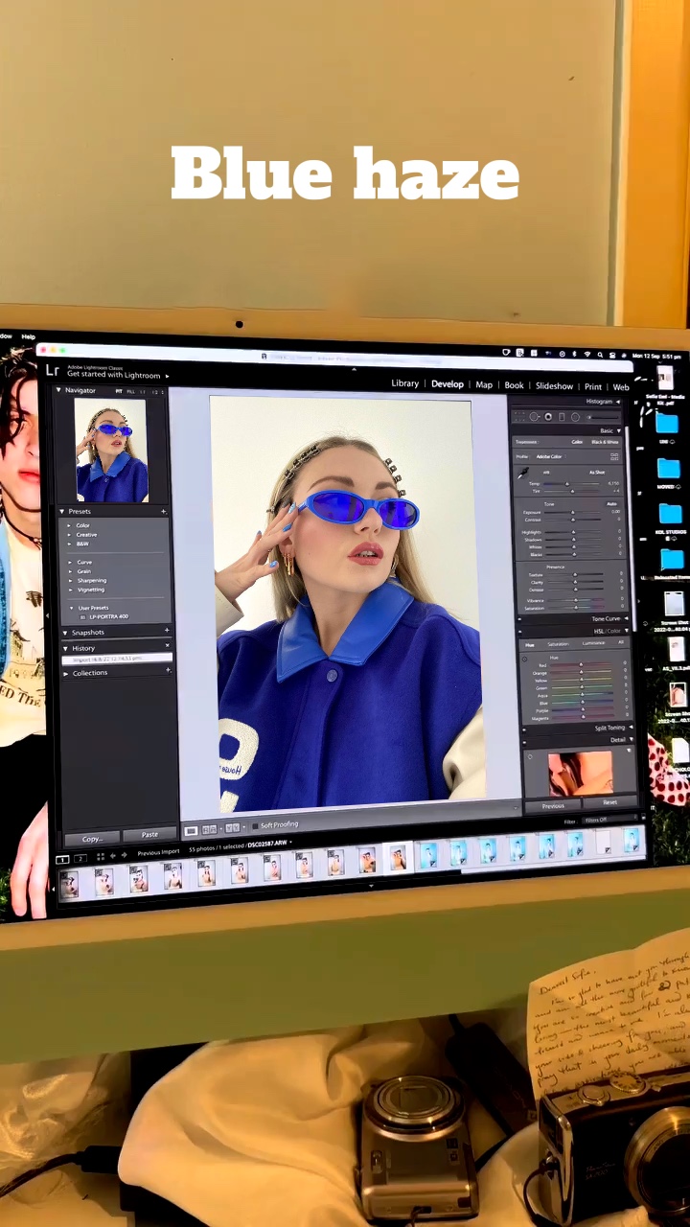This screenshot has width=690, height=1227.
Task: Create a snapshot using the plus icon
Action: (x=167, y=631)
